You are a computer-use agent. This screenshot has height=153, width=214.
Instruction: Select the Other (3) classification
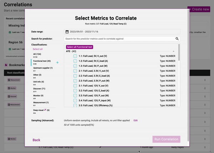(37, 75)
